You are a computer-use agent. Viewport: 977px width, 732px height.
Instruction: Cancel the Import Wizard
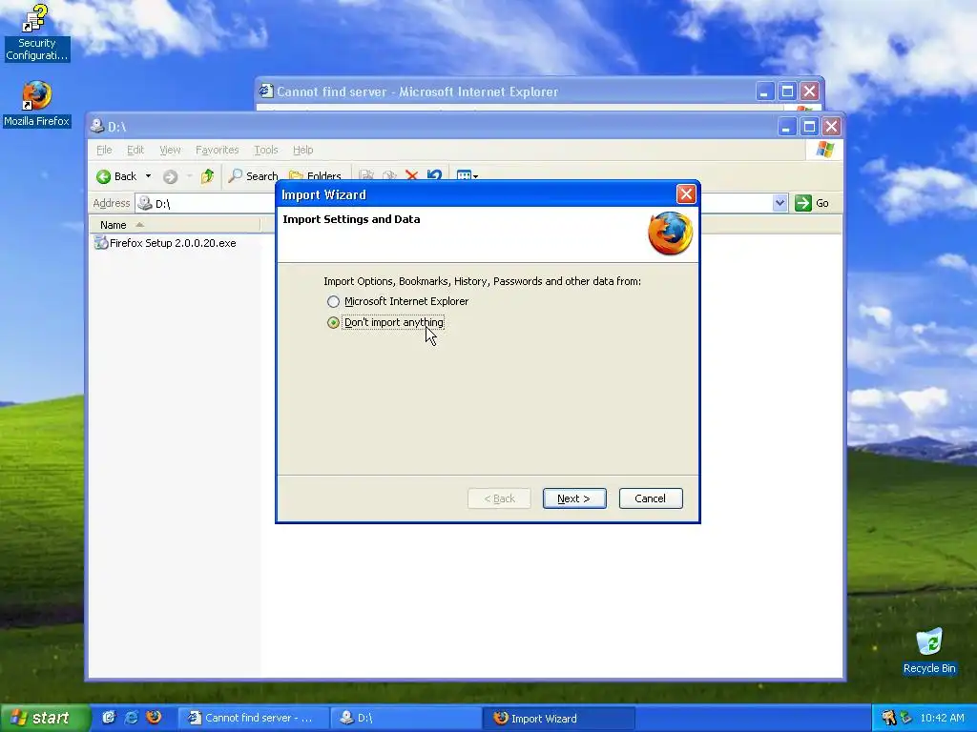651,498
